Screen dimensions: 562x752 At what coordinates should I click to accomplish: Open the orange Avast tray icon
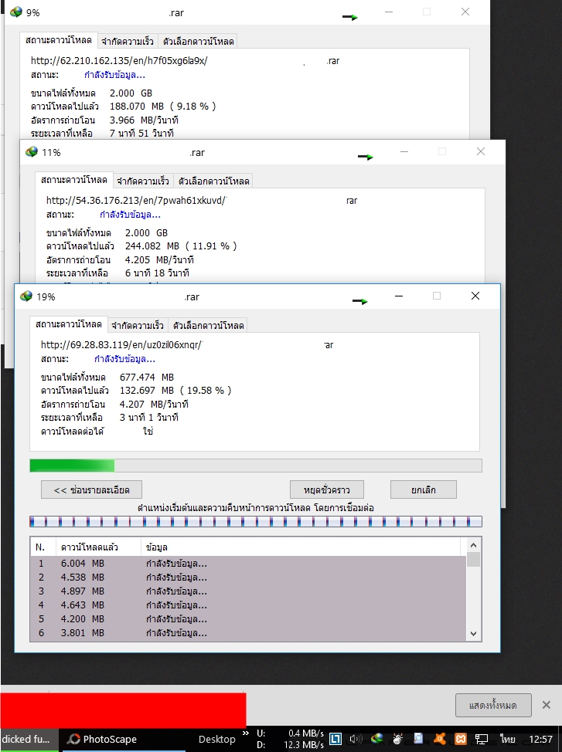tap(440, 739)
